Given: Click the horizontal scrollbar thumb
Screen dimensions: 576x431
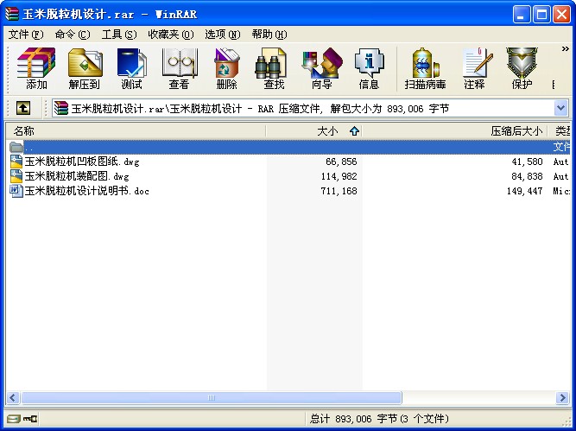Looking at the screenshot, I should pos(212,397).
